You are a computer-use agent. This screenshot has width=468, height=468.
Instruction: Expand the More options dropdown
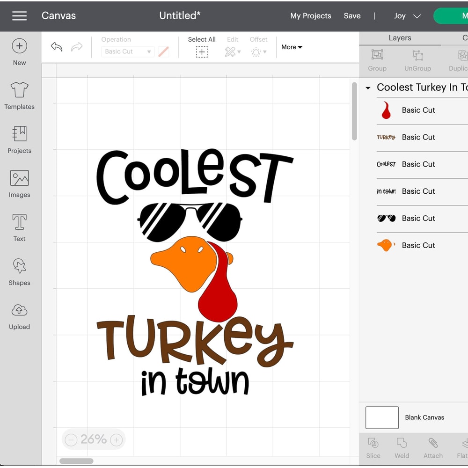pyautogui.click(x=291, y=47)
